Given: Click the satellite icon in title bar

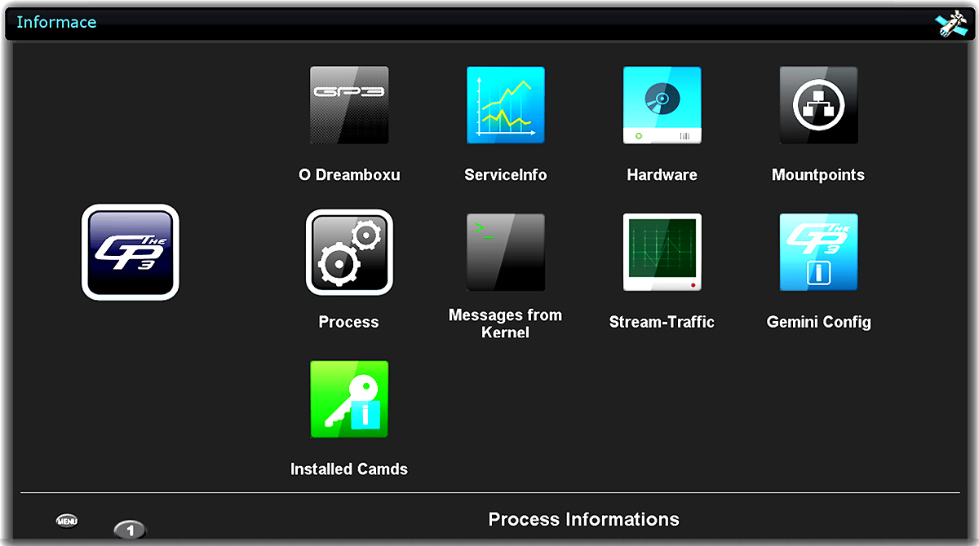Looking at the screenshot, I should point(951,24).
